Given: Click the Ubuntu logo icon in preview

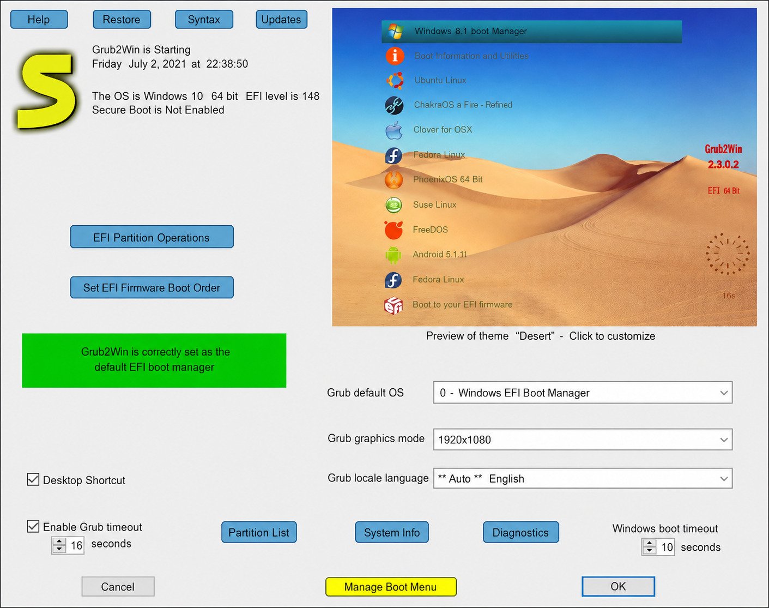Looking at the screenshot, I should coord(395,80).
